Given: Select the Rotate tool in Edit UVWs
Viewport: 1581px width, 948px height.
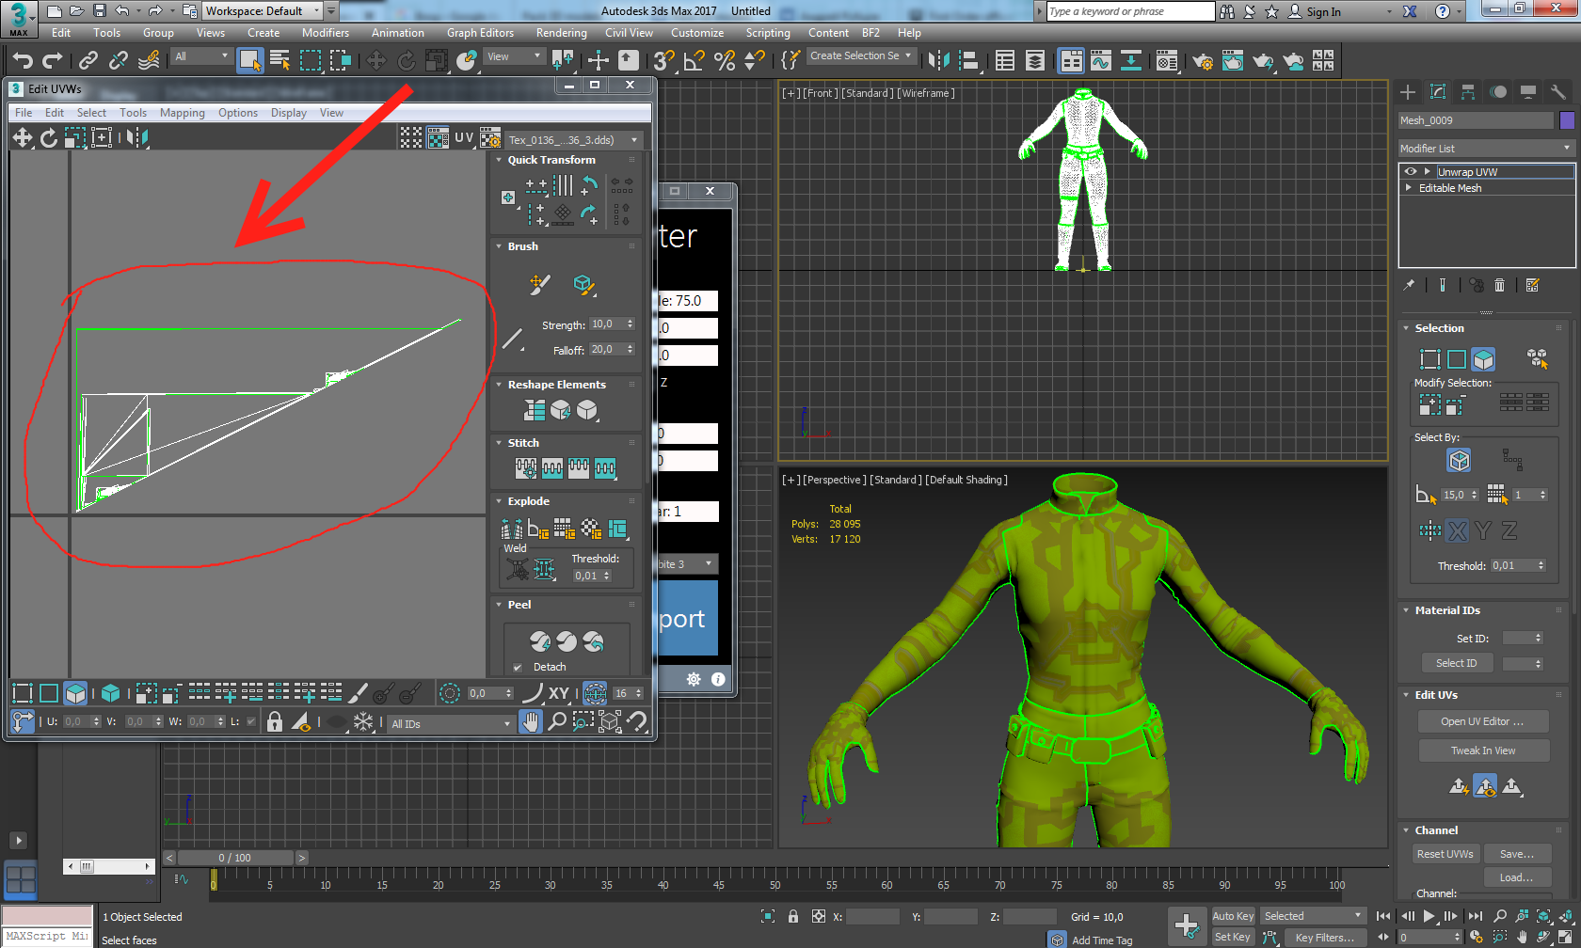Looking at the screenshot, I should [48, 138].
